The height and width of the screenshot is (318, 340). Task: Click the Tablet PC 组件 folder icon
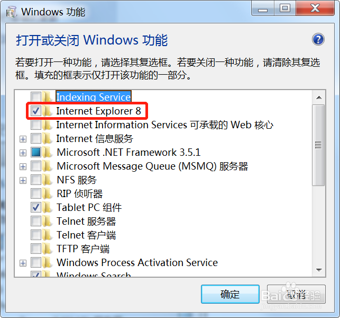[47, 207]
